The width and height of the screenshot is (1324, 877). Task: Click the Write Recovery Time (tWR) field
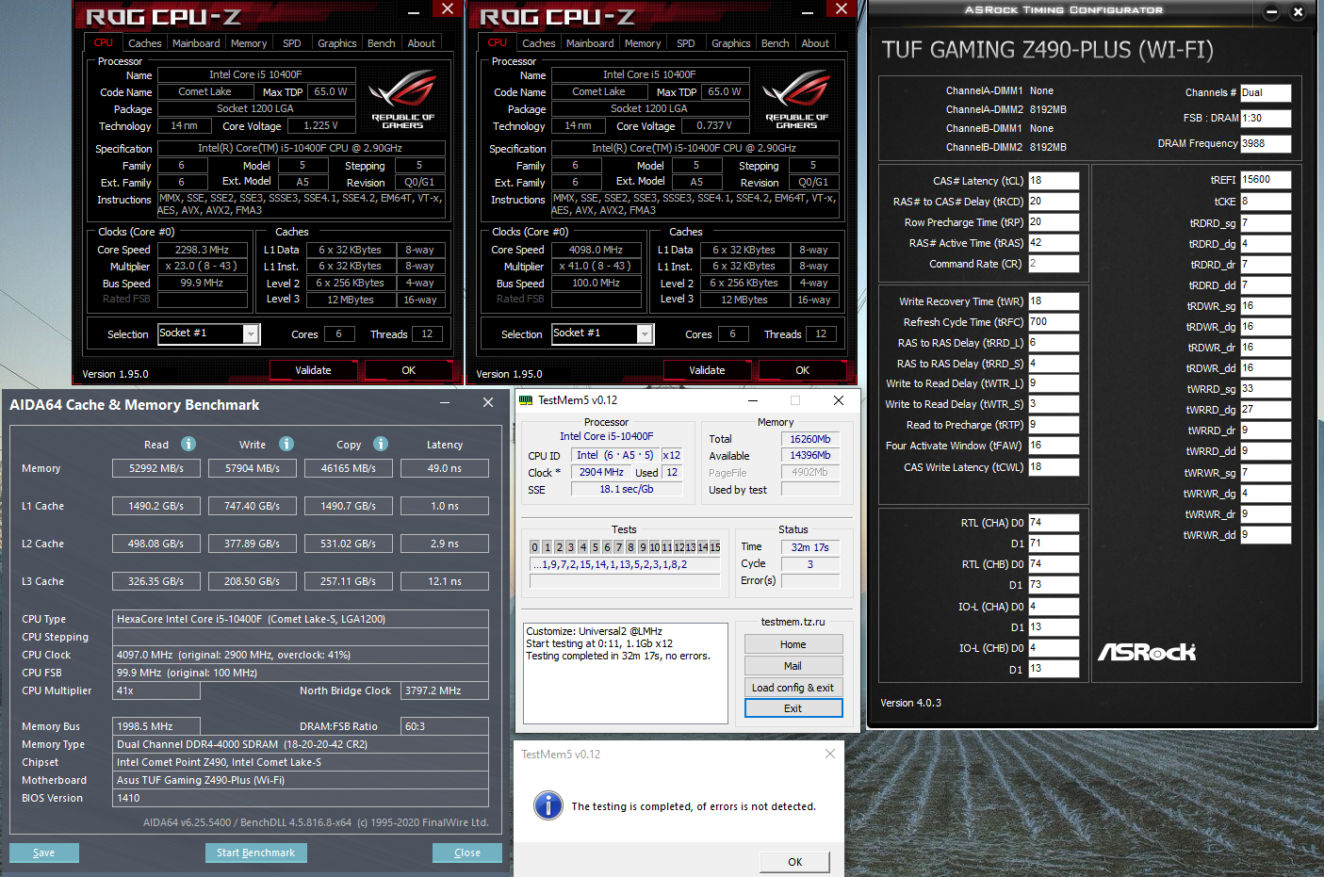click(x=1054, y=301)
